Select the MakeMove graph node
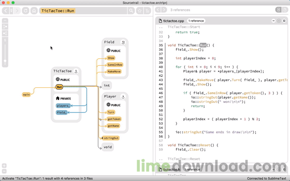The image size is (290, 181). point(114,71)
